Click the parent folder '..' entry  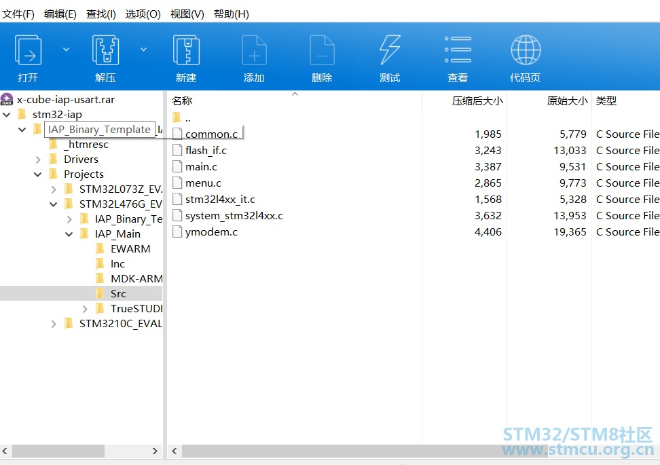pos(187,118)
